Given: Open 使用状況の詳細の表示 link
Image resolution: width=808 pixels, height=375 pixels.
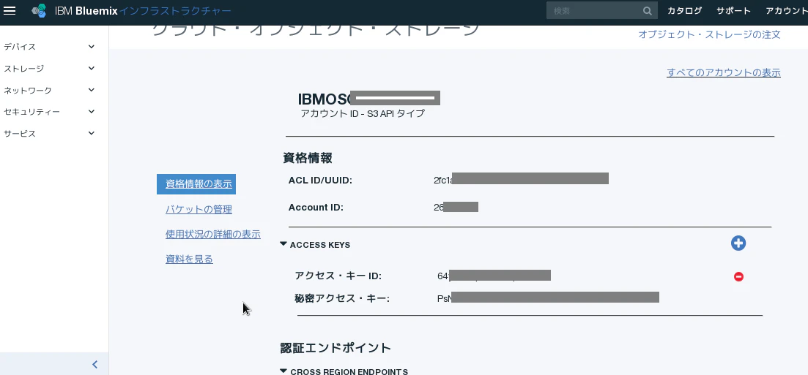Looking at the screenshot, I should coord(213,235).
